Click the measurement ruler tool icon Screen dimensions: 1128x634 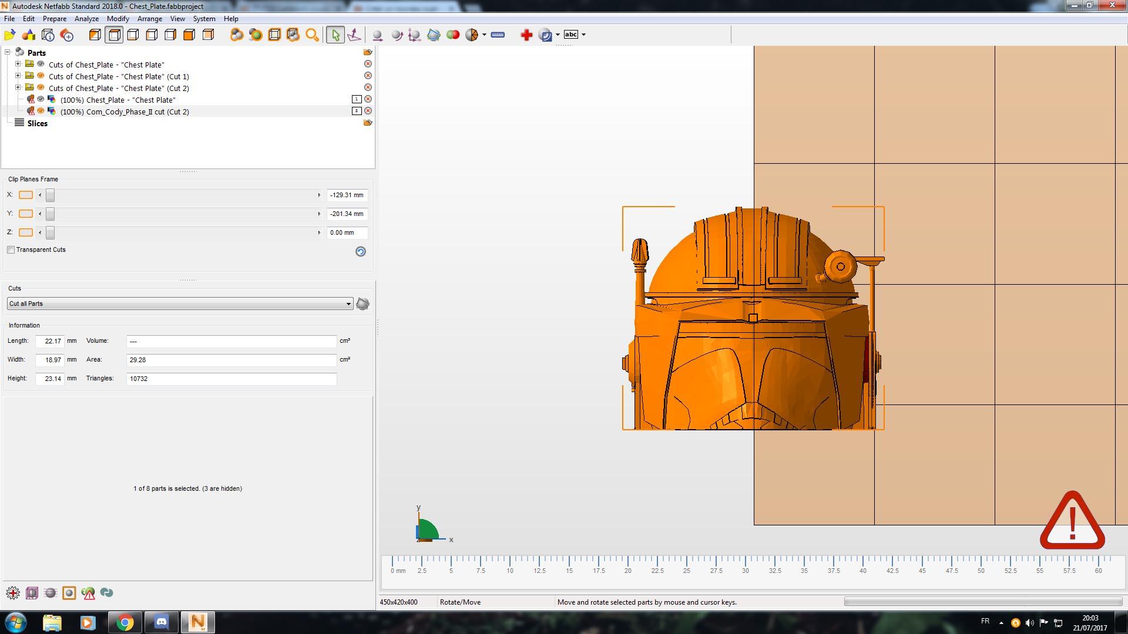(498, 35)
